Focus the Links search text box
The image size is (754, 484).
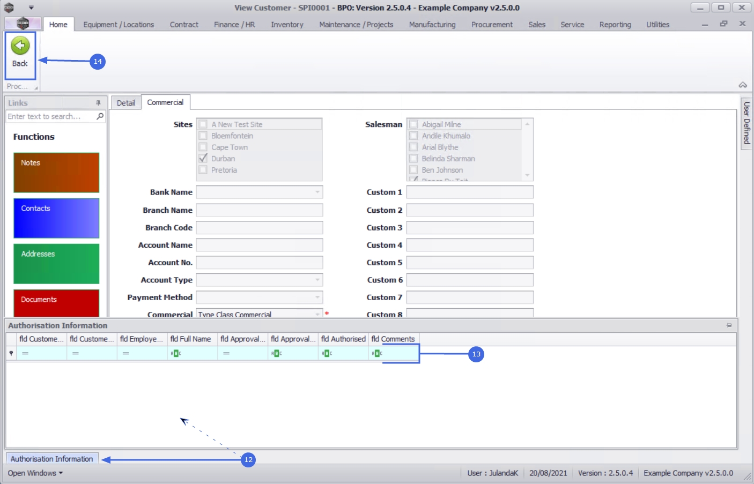(51, 116)
